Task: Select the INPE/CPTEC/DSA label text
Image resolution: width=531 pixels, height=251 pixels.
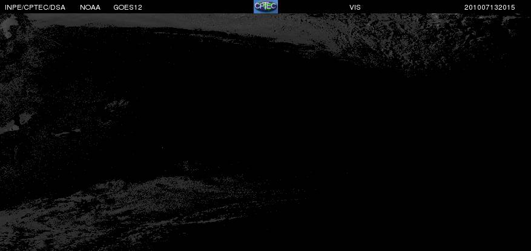Action: 35,7
